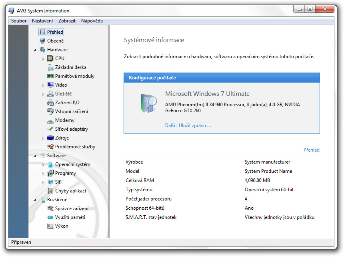Click the Programy icon
Image resolution: width=344 pixels, height=257 pixels.
[50, 173]
